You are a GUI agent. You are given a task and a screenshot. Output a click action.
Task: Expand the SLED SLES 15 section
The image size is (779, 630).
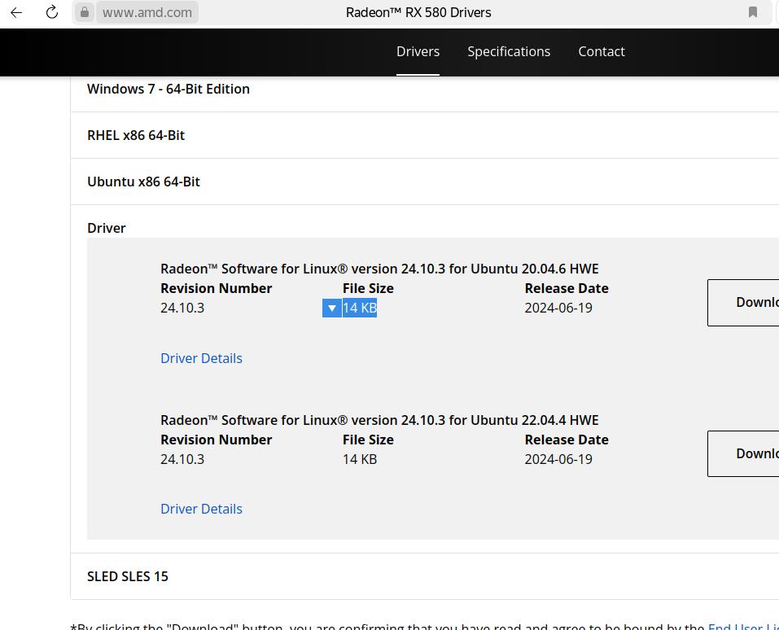pos(425,576)
